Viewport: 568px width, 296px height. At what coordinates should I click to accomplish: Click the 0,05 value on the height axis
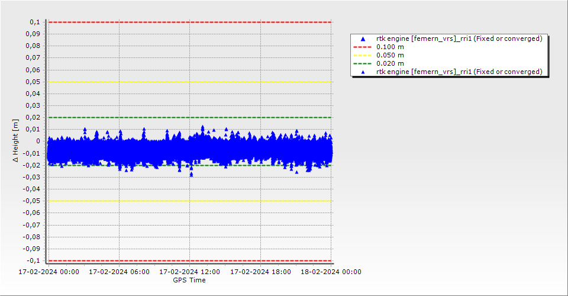coord(33,82)
